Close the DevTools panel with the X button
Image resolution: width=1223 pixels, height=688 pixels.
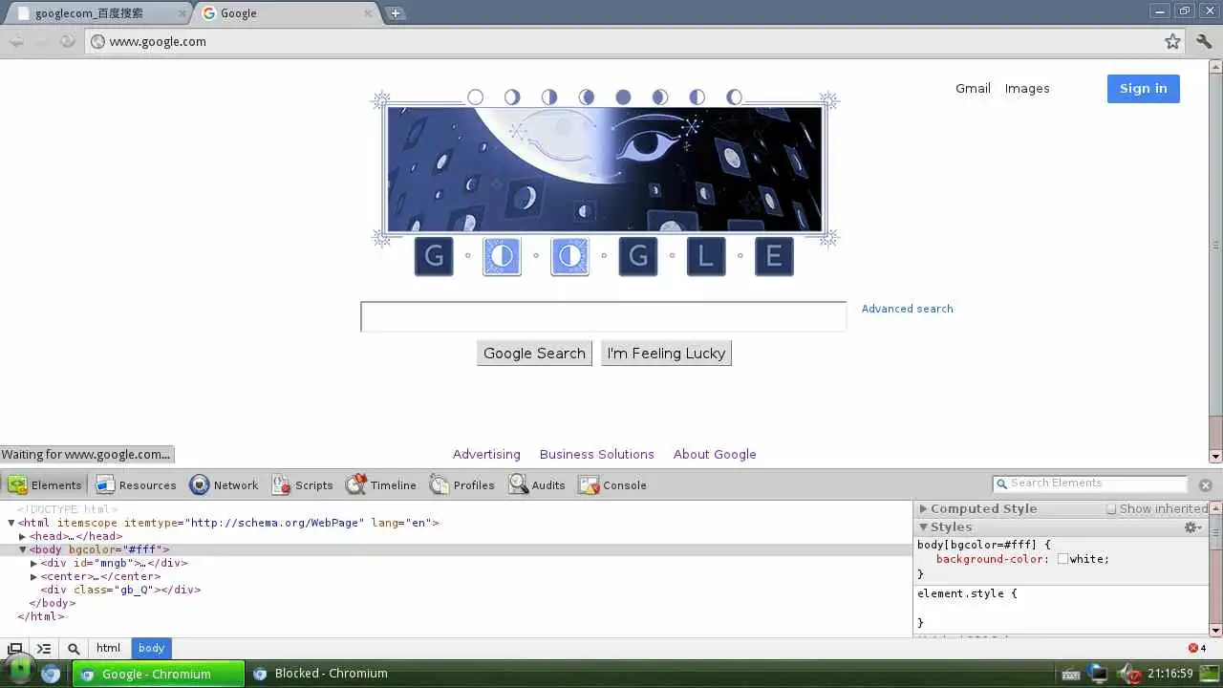click(1205, 485)
